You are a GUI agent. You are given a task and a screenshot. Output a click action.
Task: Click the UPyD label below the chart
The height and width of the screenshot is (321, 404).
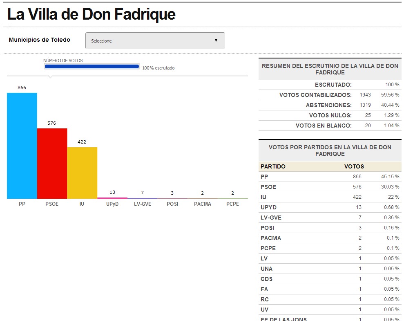tap(112, 204)
